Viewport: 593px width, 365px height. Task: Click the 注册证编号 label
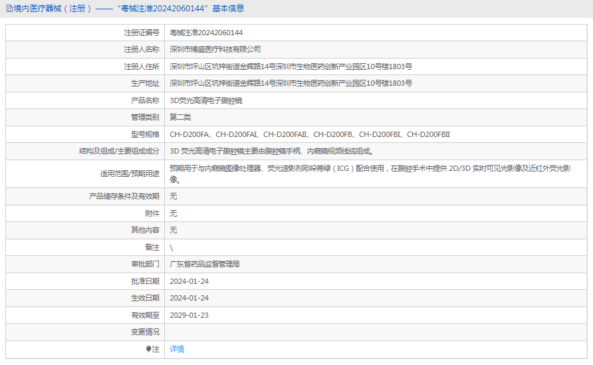pyautogui.click(x=142, y=33)
